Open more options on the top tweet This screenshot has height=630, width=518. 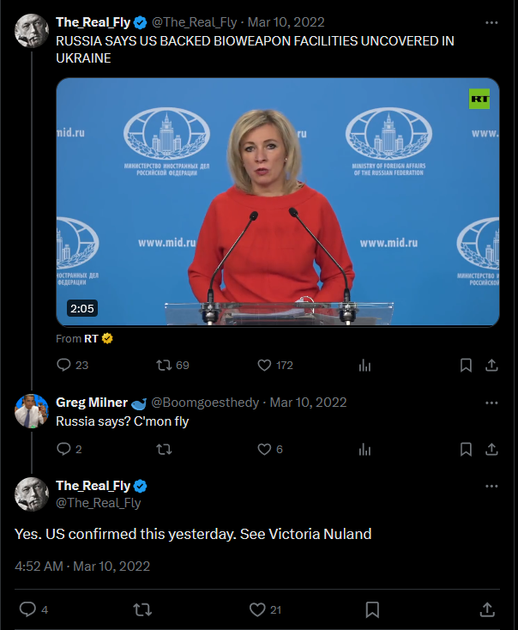click(491, 22)
